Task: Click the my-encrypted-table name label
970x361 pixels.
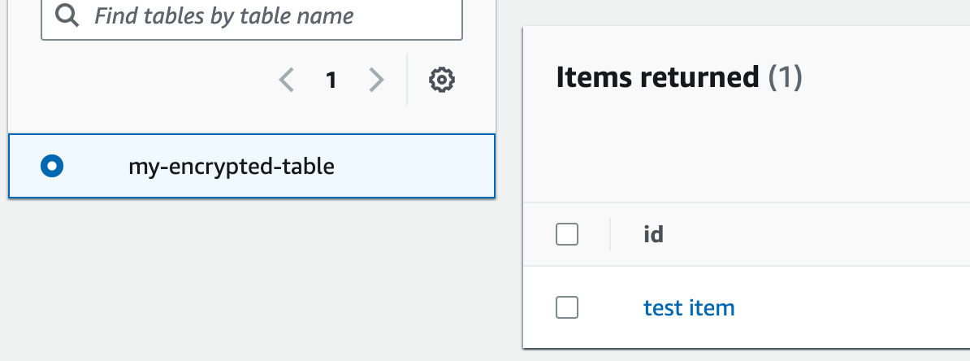Action: (x=232, y=167)
